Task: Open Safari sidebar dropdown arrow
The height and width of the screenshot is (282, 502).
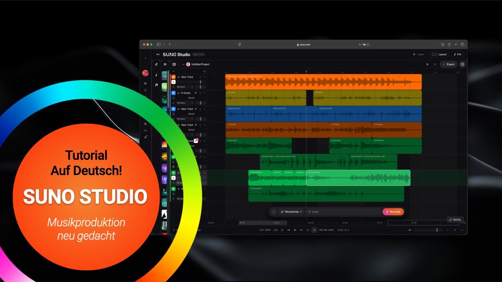Action: [x=164, y=44]
